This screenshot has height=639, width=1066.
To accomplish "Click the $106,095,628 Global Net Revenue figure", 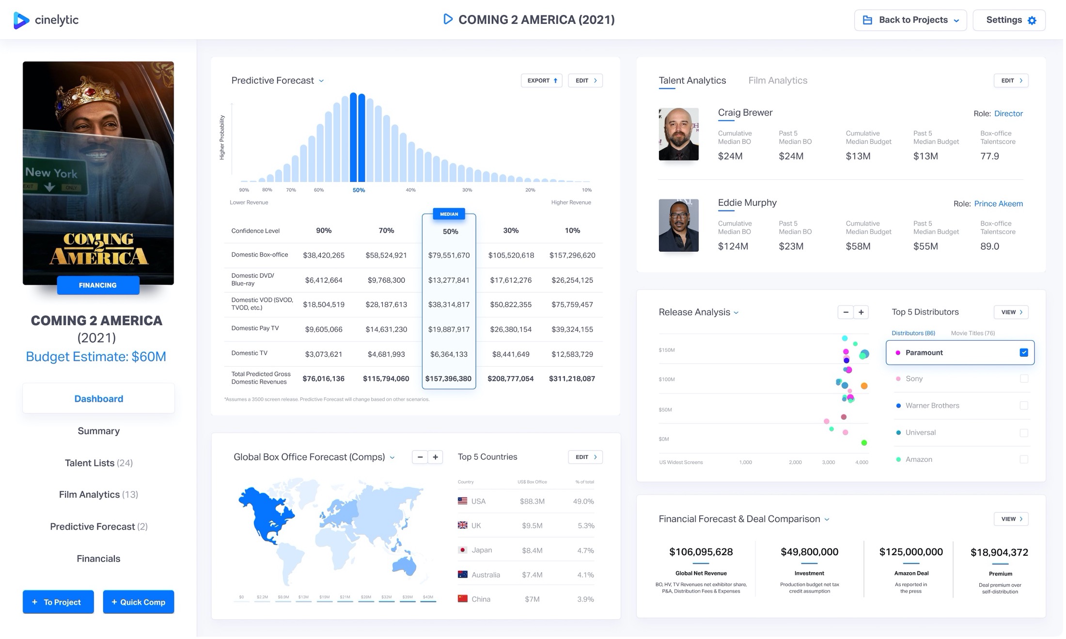I will pyautogui.click(x=701, y=552).
